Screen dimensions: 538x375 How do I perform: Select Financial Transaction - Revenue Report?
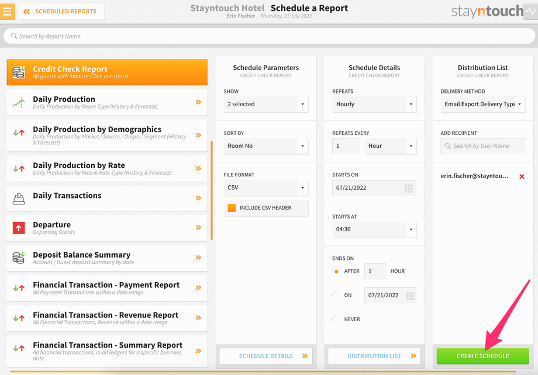click(x=107, y=318)
